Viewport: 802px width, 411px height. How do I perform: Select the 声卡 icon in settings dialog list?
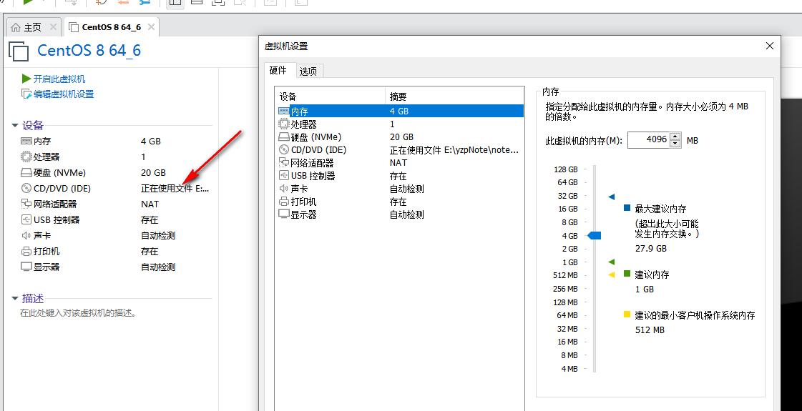284,189
